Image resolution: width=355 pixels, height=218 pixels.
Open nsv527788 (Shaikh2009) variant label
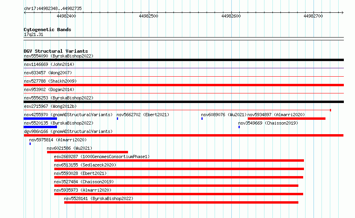click(x=50, y=81)
